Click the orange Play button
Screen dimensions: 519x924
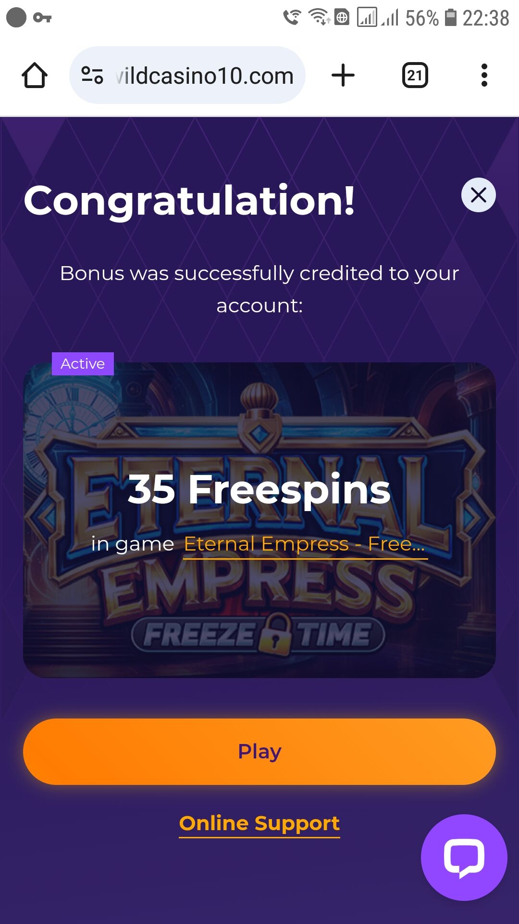coord(259,752)
